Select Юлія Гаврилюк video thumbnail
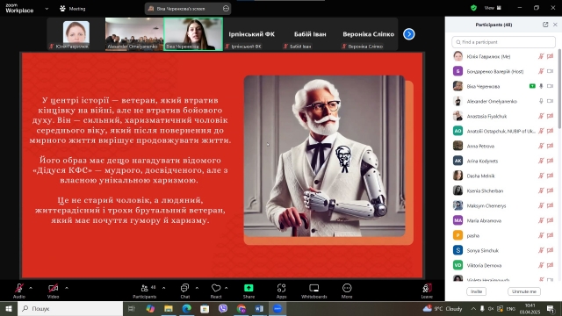This screenshot has height=316, width=562. pyautogui.click(x=76, y=34)
